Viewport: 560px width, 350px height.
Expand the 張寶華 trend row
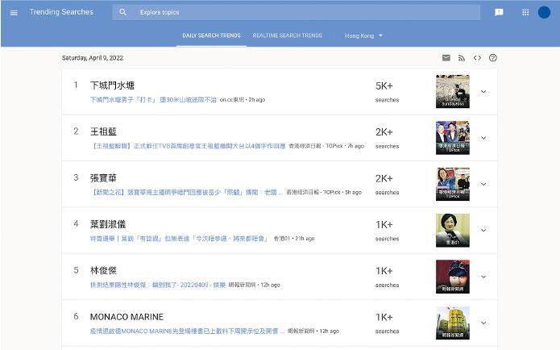coord(483,184)
